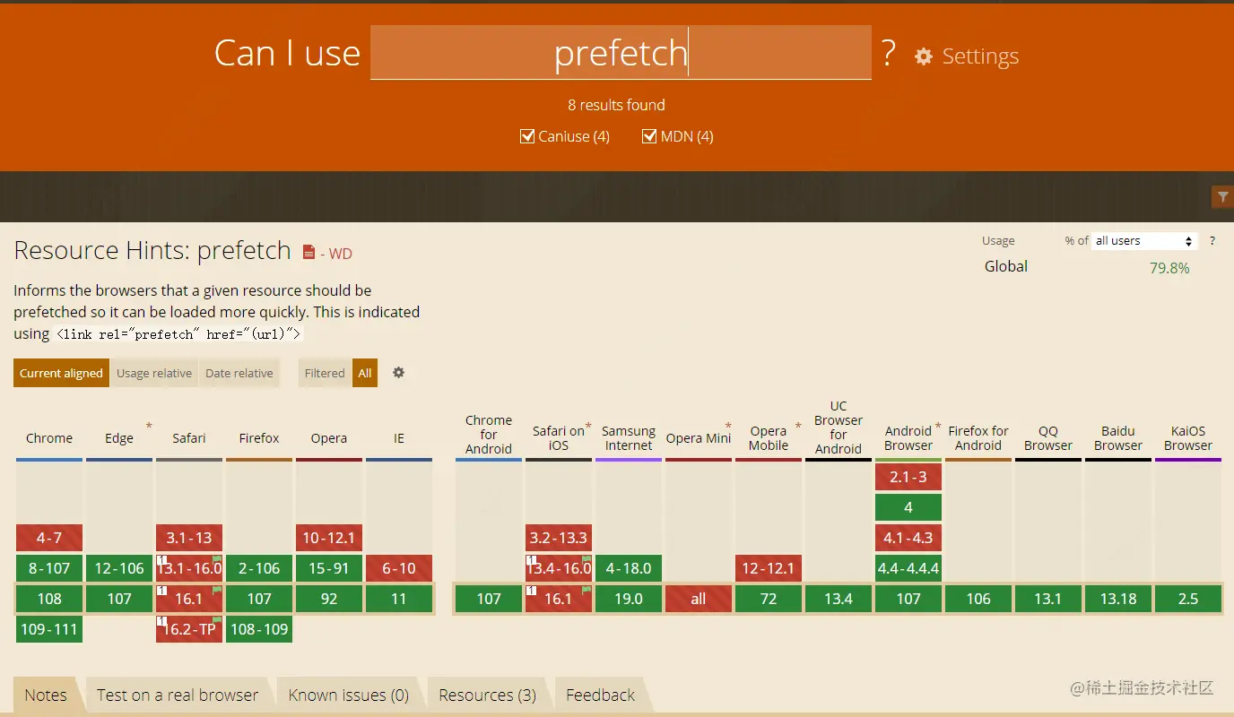This screenshot has height=717, width=1234.
Task: Click the IE column header
Action: (x=399, y=438)
